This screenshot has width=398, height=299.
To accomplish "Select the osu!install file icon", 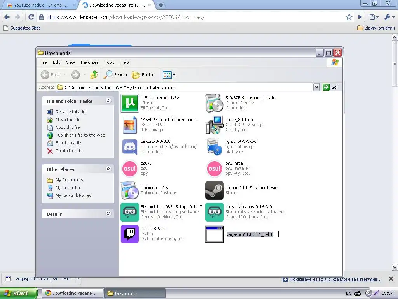I will click(215, 168).
